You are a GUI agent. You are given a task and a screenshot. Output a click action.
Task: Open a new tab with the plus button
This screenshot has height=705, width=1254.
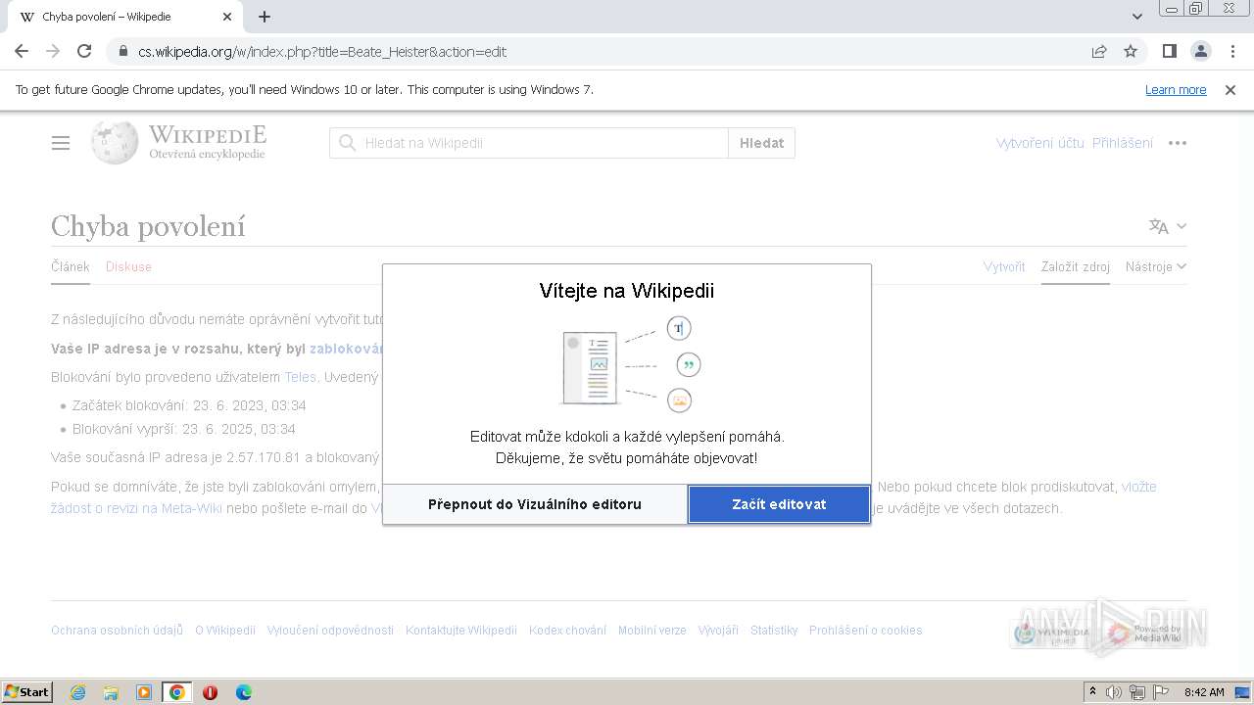tap(265, 17)
